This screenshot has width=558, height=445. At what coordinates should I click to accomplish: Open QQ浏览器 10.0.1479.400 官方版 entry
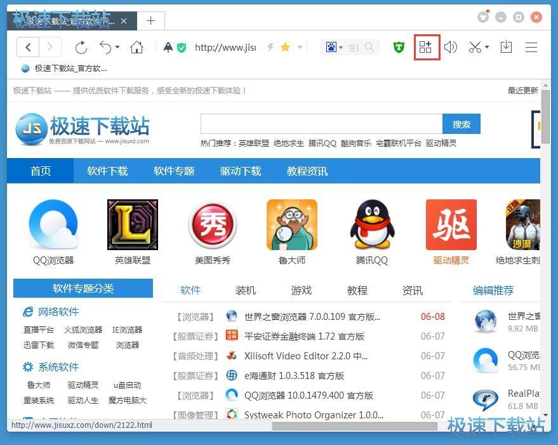point(309,395)
